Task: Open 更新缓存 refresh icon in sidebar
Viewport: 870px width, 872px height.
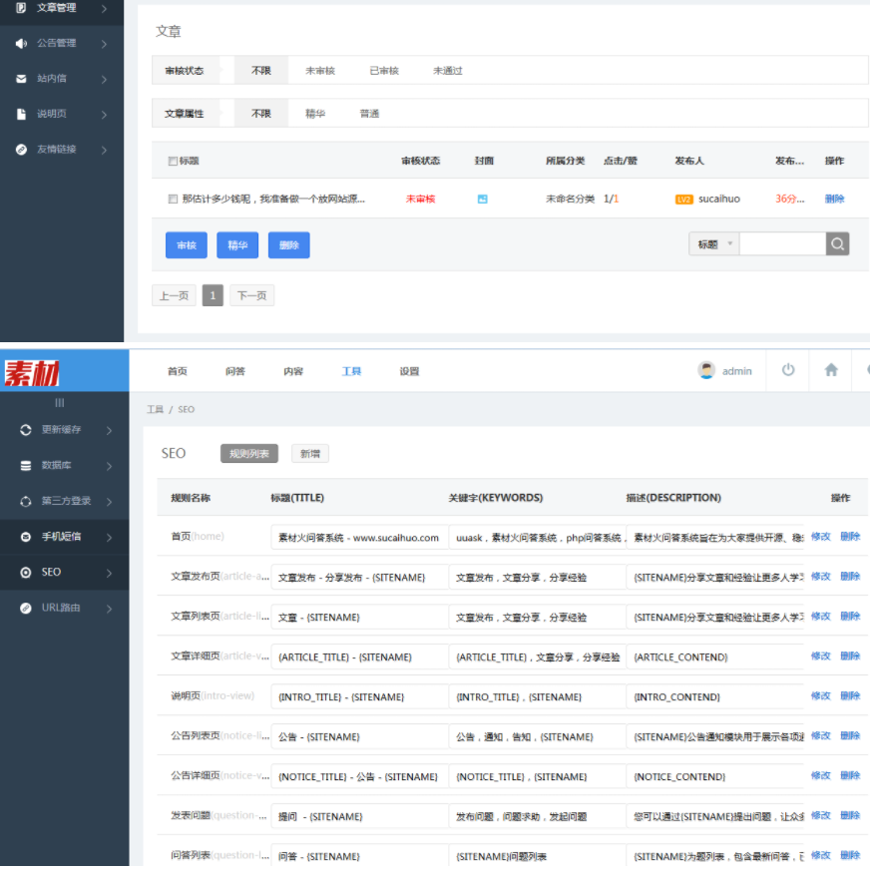Action: [27, 430]
